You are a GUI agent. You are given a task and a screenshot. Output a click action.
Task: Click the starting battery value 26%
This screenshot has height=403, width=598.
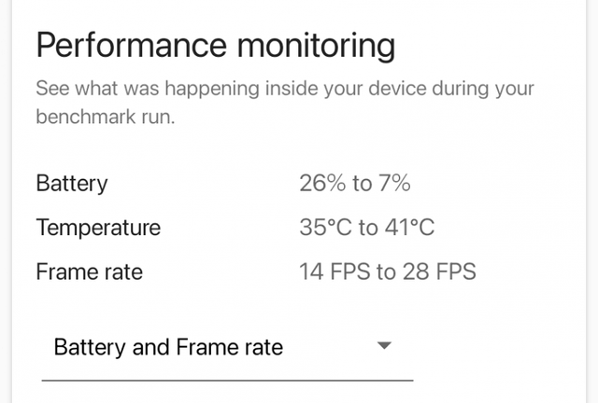tap(322, 183)
